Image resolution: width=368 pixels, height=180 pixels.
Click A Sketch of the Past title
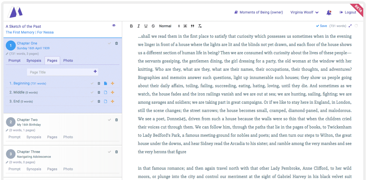tap(24, 26)
